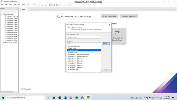This screenshot has width=177, height=100.
Task: Open the Edit menu
Action: [x=6, y=5]
